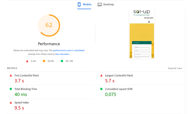The width and height of the screenshot is (191, 114).
Task: Click the orange 50–89 legend square
Action: tap(44, 61)
